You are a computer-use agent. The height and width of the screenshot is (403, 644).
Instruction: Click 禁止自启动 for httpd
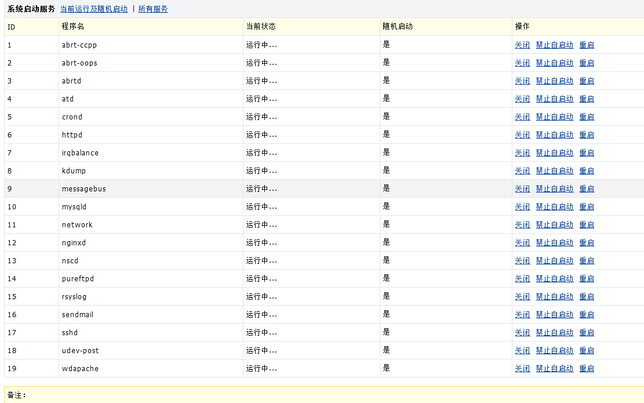pos(555,135)
